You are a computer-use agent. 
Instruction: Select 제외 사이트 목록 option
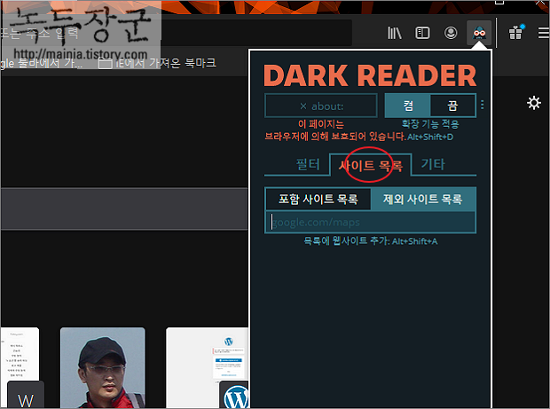tap(422, 200)
